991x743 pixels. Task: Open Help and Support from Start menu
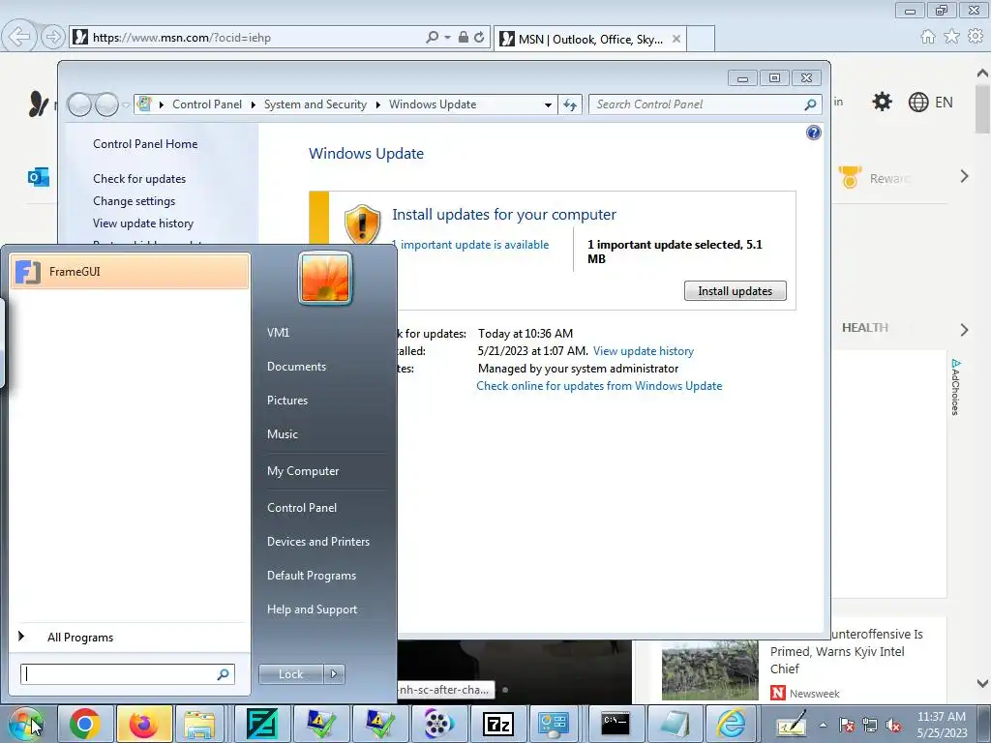[312, 609]
